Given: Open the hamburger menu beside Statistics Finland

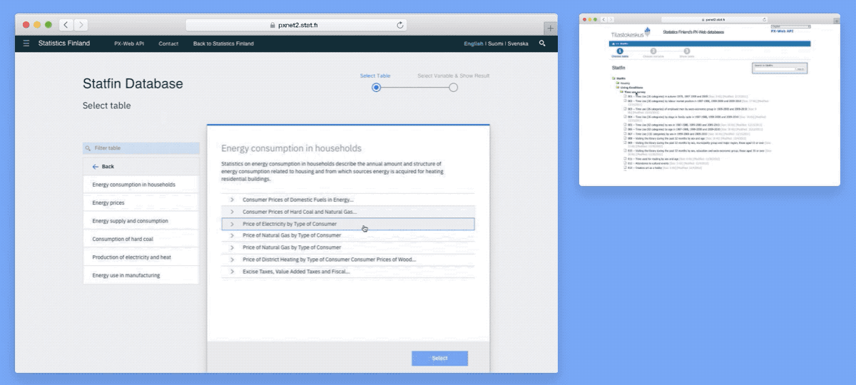Looking at the screenshot, I should click(26, 43).
